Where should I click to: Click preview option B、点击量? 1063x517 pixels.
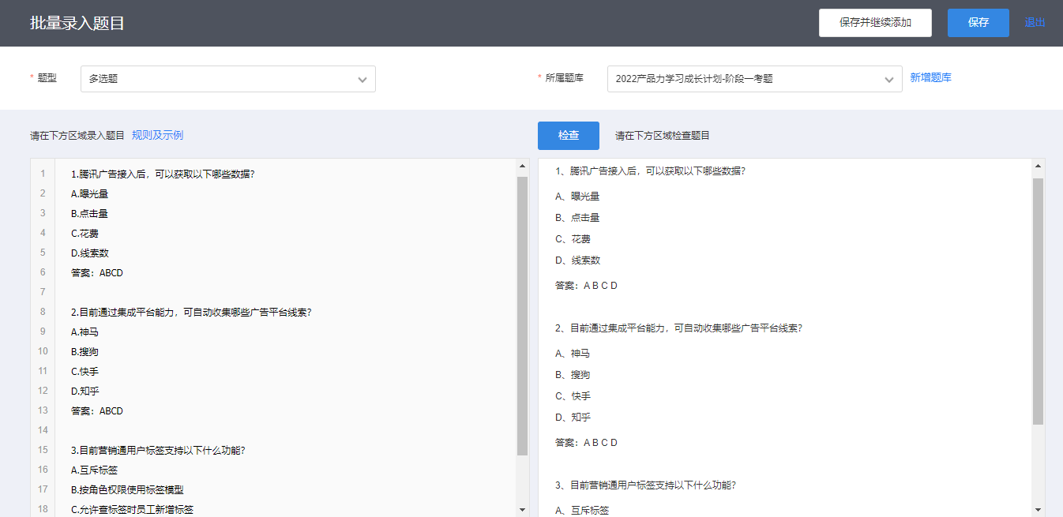(x=577, y=218)
